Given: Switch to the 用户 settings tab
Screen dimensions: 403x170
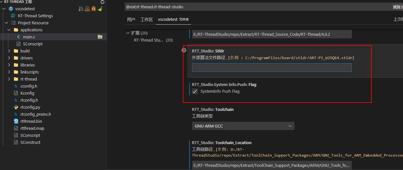Looking at the screenshot, I should [131, 19].
